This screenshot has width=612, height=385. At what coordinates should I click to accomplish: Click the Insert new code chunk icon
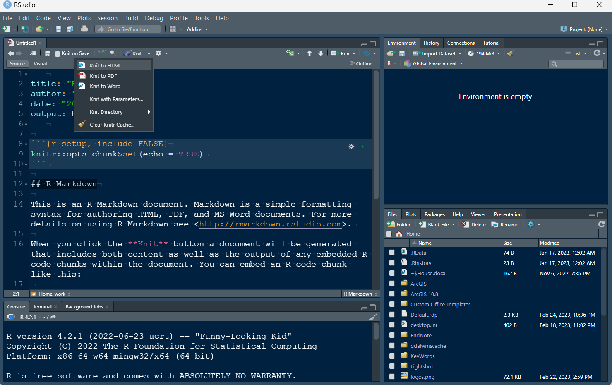pos(290,53)
